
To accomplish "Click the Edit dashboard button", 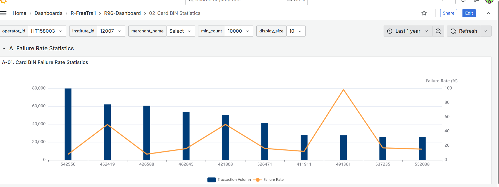I will [x=469, y=13].
